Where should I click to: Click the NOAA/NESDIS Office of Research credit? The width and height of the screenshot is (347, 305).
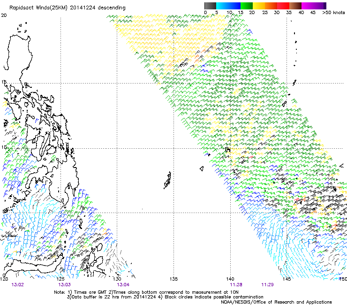pyautogui.click(x=276, y=302)
